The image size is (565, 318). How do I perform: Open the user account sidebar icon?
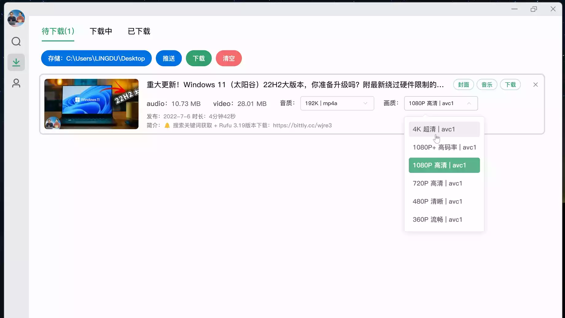[16, 83]
